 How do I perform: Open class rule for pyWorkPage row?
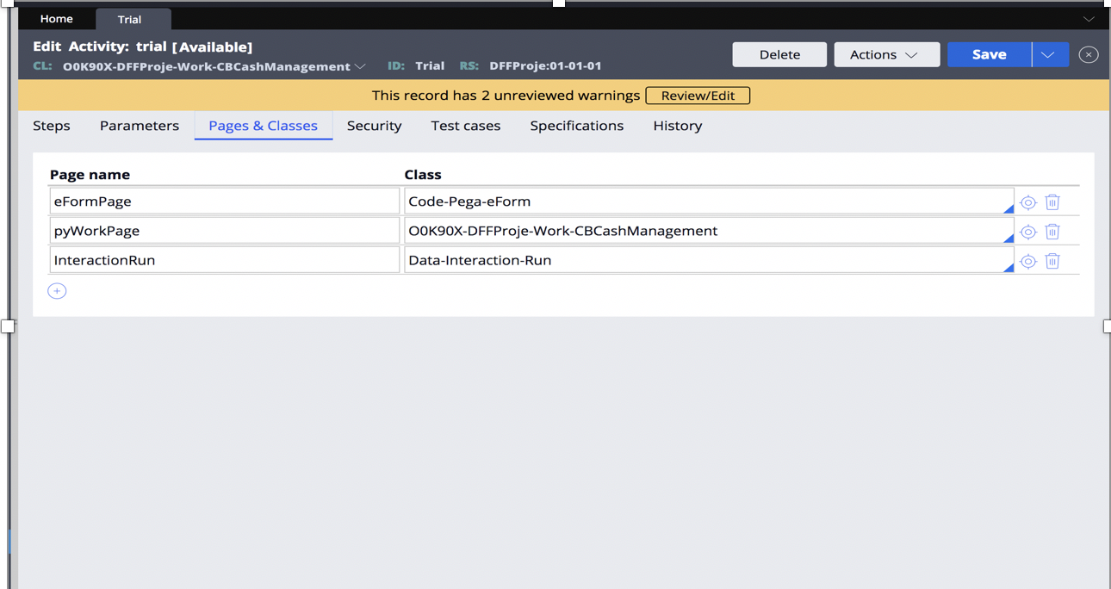[x=1027, y=232]
